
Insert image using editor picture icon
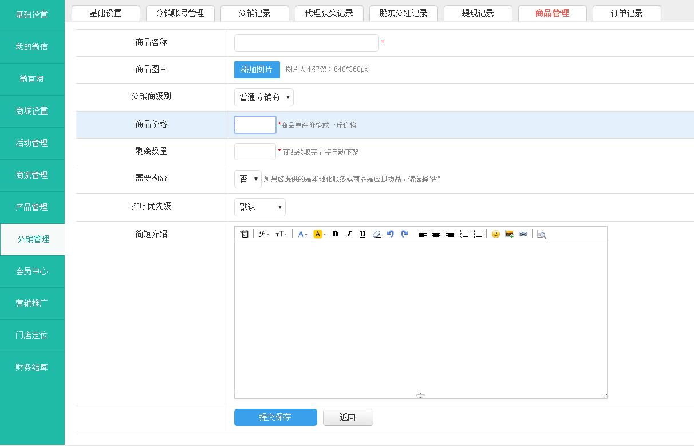510,234
